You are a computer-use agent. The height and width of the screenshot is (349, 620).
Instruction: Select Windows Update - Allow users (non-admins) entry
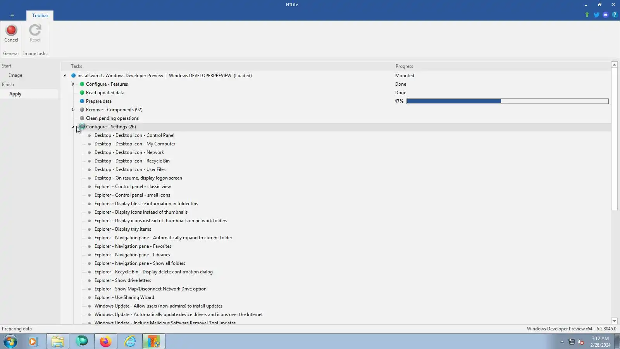[x=158, y=306]
